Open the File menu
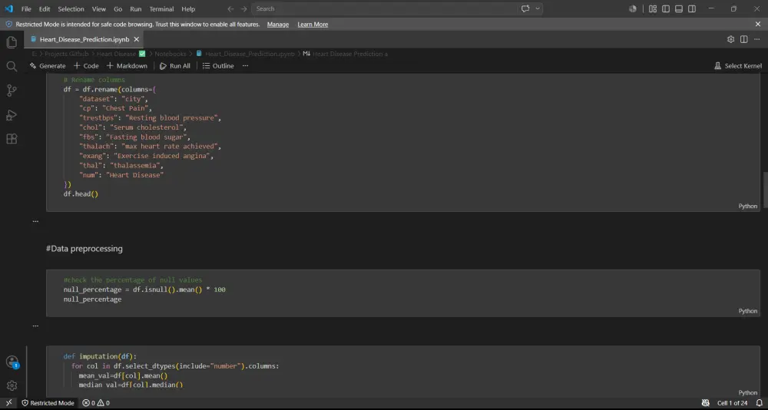The width and height of the screenshot is (768, 410). click(x=26, y=8)
